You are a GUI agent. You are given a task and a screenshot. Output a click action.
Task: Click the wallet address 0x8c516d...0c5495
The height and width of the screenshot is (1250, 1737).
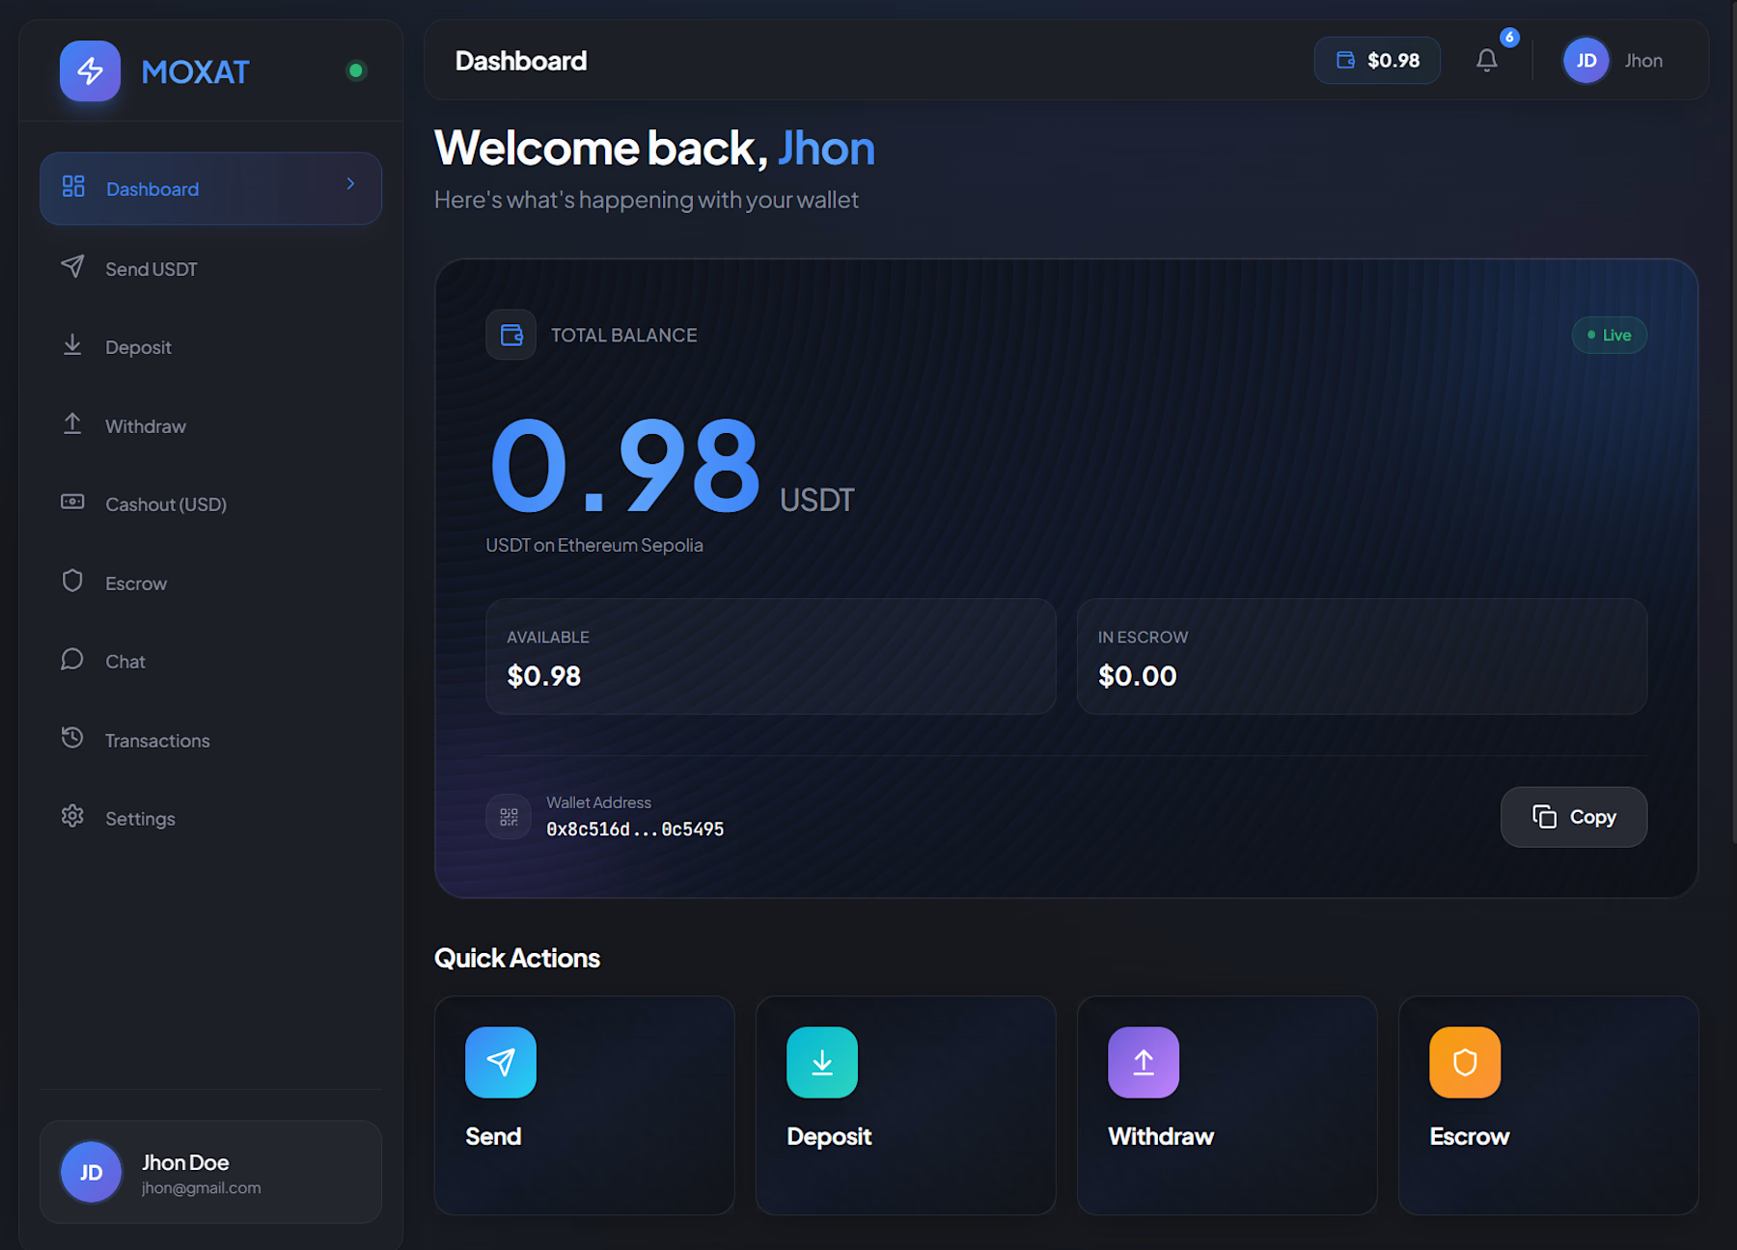(635, 829)
